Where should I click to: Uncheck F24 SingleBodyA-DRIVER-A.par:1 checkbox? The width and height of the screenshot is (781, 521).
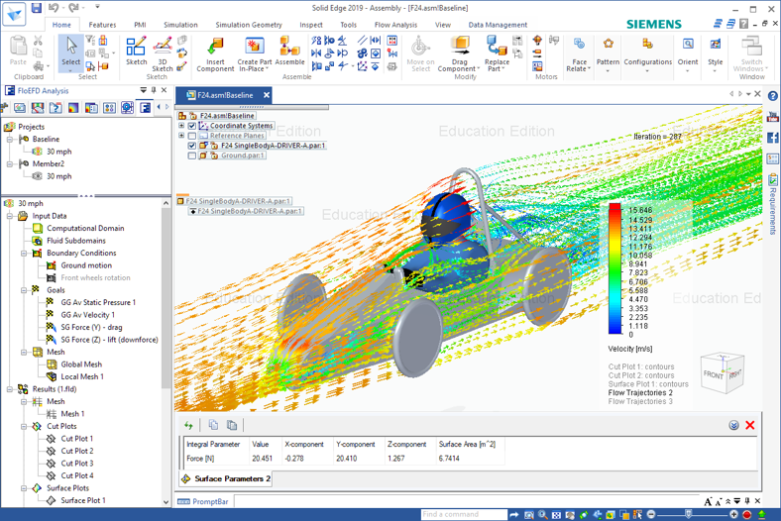pyautogui.click(x=191, y=146)
